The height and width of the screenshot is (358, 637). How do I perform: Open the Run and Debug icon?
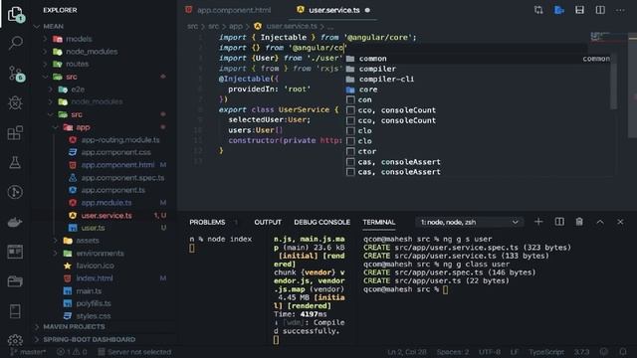[15, 102]
